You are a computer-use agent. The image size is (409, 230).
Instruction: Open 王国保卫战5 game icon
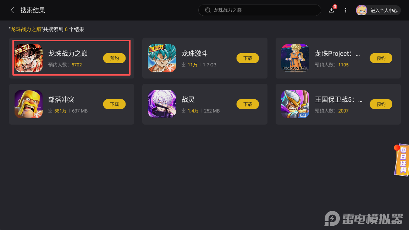coord(295,104)
